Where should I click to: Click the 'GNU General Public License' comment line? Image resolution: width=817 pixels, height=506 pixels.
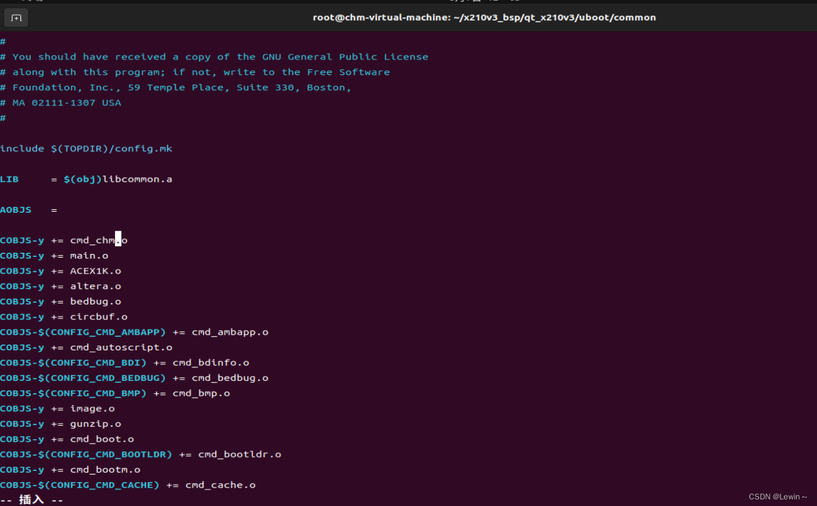(214, 57)
